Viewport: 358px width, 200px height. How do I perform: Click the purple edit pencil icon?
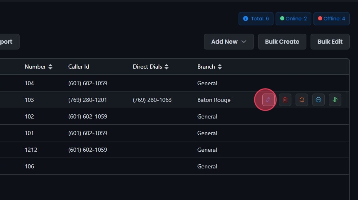268,100
